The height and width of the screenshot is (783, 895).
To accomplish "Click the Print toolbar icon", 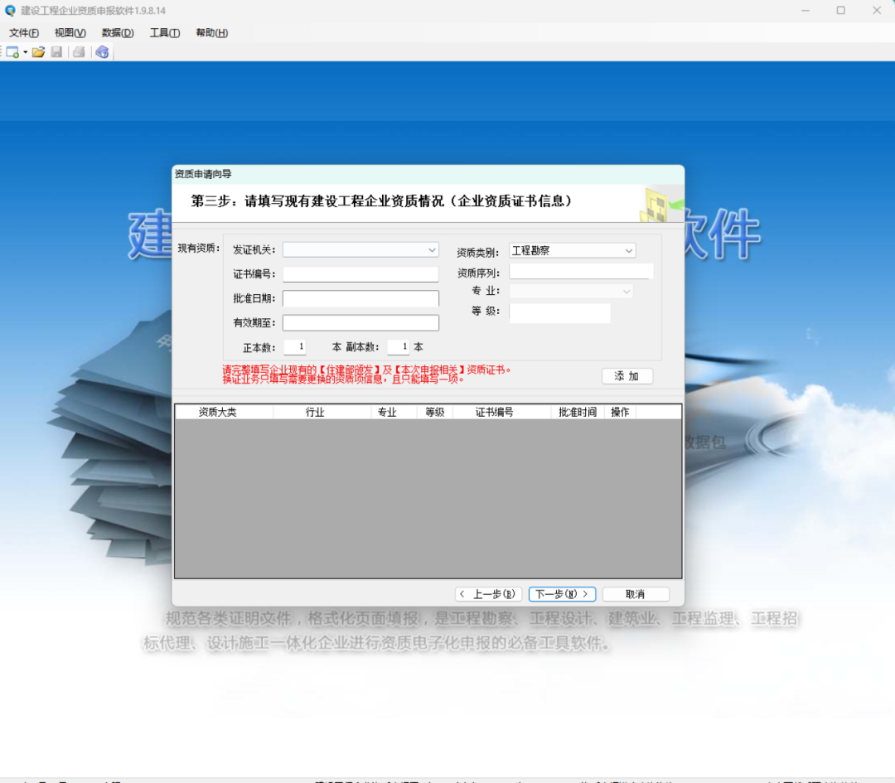I will pyautogui.click(x=79, y=52).
